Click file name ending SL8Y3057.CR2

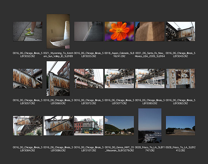click(28, 102)
